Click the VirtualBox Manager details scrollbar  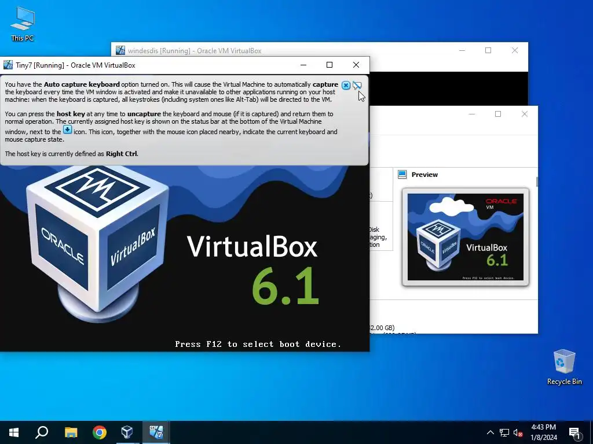pyautogui.click(x=537, y=182)
